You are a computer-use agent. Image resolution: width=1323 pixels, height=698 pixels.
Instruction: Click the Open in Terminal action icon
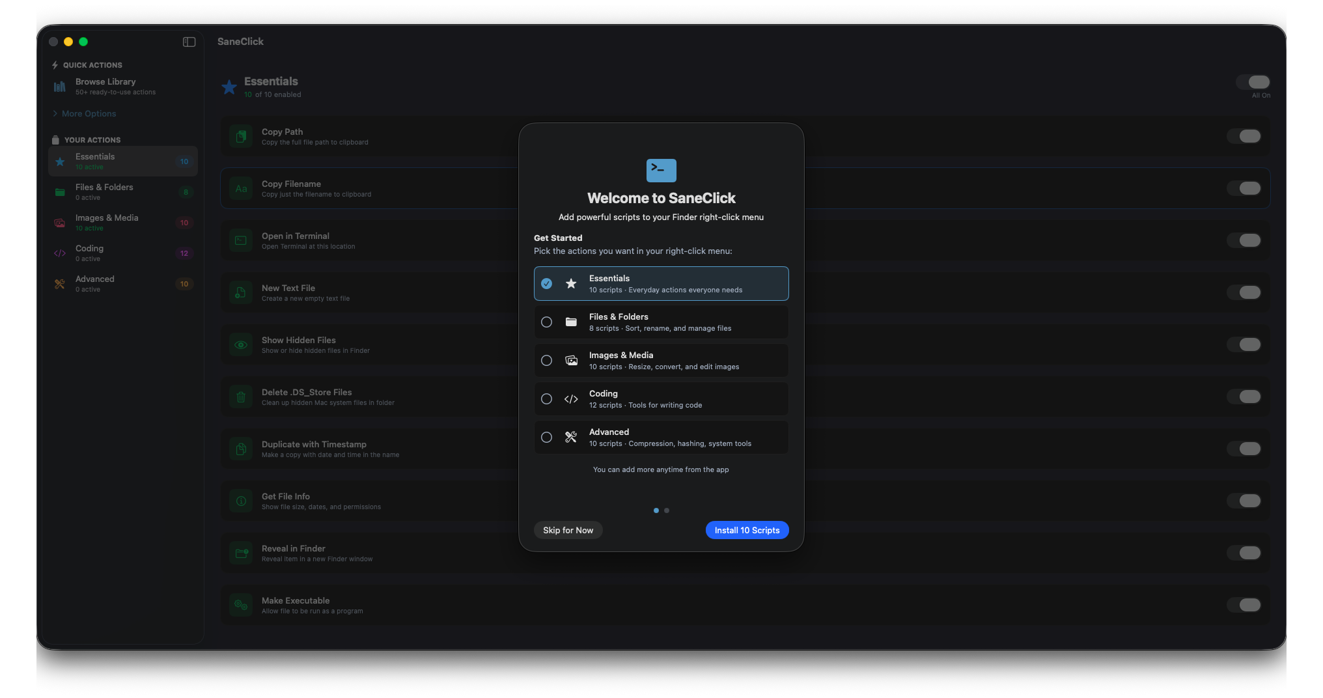pos(241,240)
